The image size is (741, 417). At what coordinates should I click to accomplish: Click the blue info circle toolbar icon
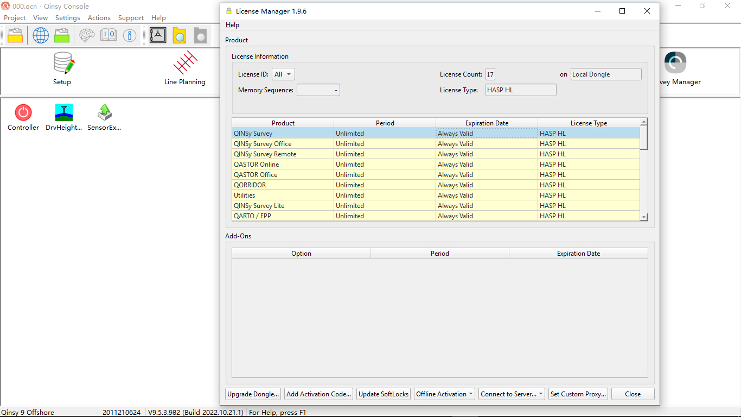(130, 35)
